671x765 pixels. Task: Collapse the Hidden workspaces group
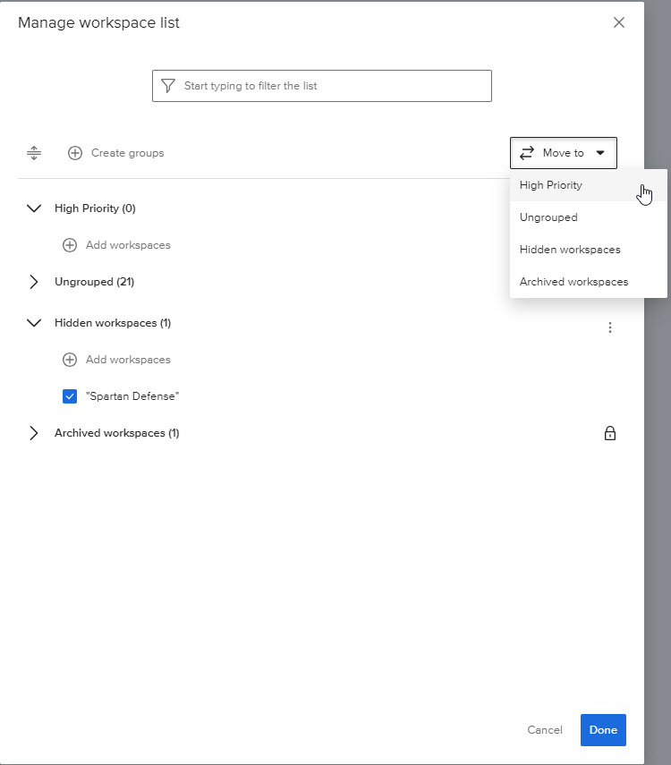click(34, 323)
